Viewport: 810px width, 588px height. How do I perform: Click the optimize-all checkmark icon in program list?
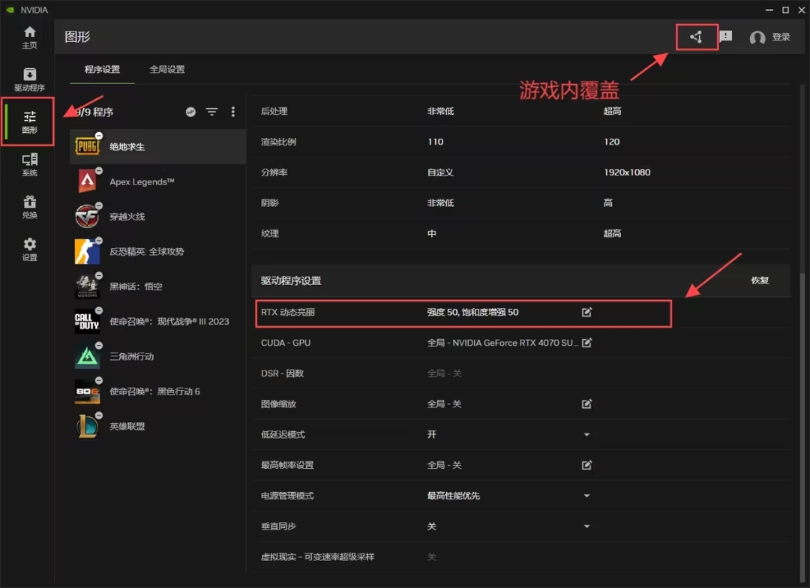[x=190, y=112]
